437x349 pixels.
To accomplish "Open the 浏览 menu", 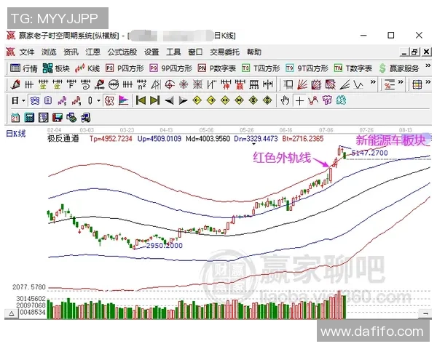I will tap(49, 52).
